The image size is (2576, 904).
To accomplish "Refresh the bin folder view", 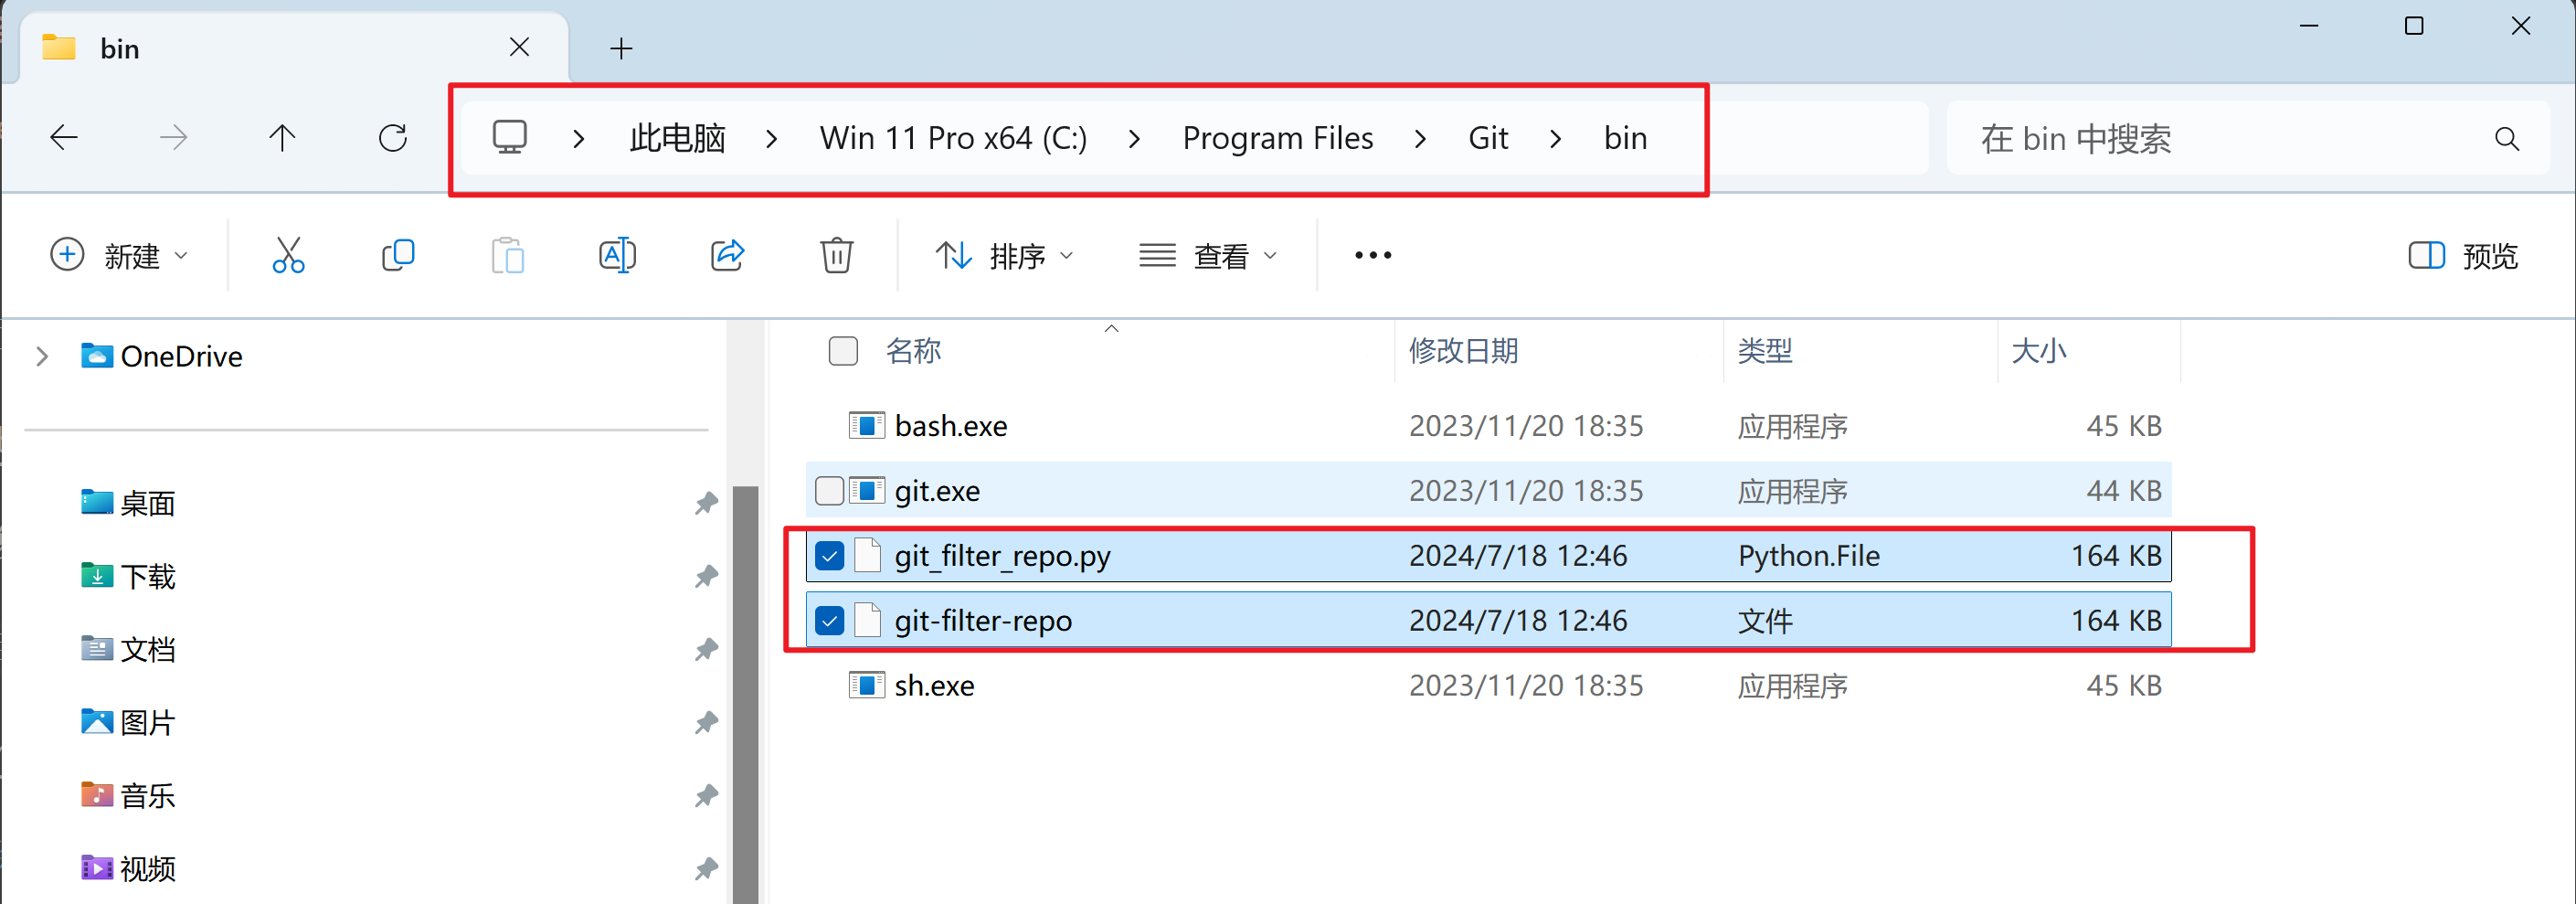I will (x=392, y=137).
